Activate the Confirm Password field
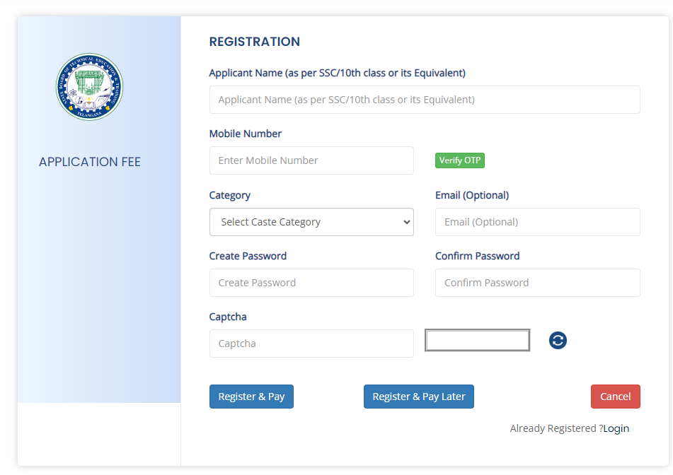Screen dimensions: 673x475 pyautogui.click(x=537, y=283)
